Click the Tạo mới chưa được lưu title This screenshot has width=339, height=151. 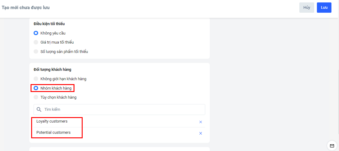[x=26, y=8]
